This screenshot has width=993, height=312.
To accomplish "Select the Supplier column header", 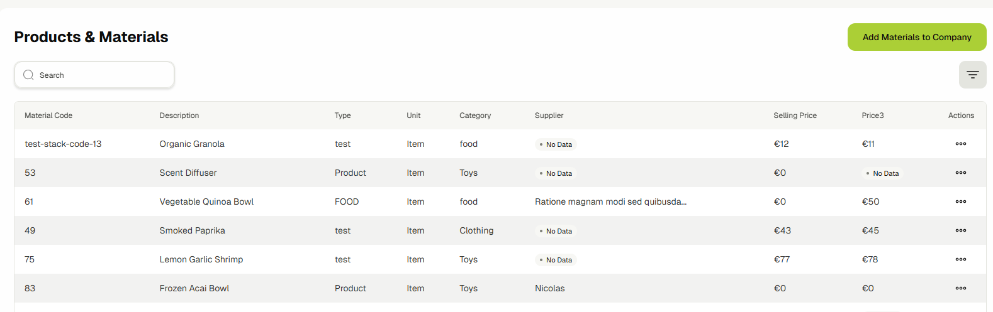I will (x=549, y=116).
